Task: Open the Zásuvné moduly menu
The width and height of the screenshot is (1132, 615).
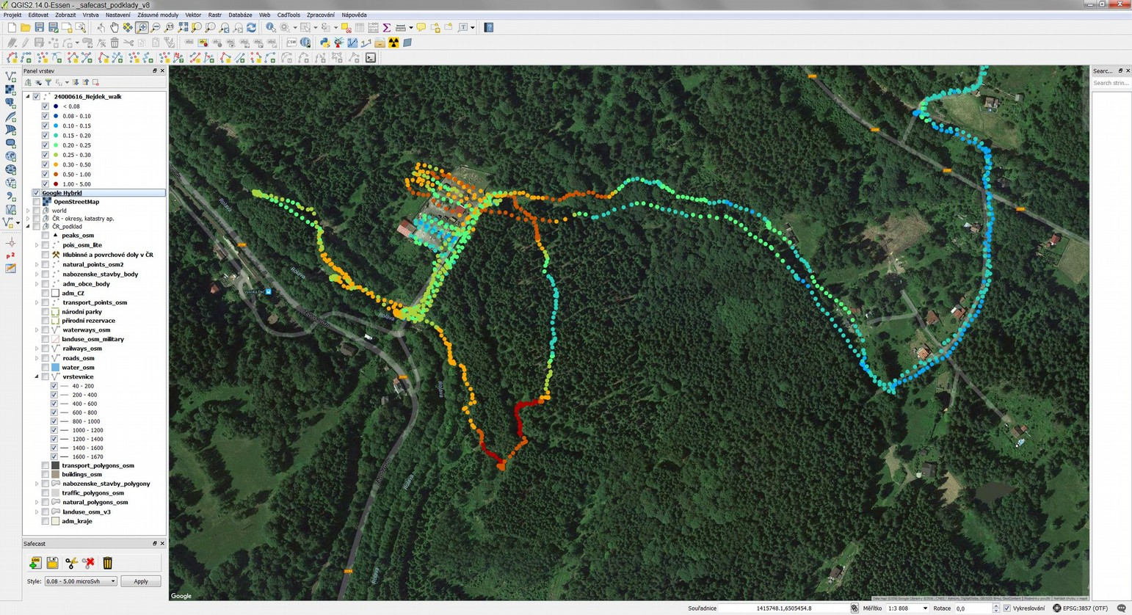Action: pyautogui.click(x=158, y=15)
